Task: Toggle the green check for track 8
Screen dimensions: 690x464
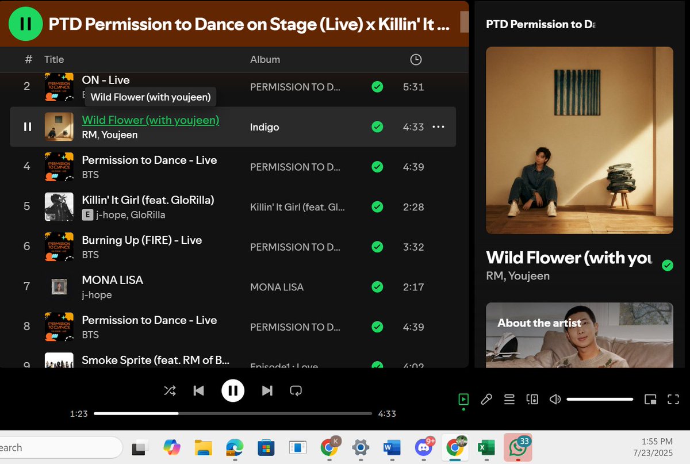Action: point(377,327)
